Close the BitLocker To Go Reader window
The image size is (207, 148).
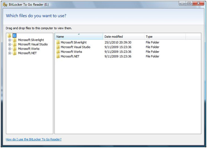point(198,3)
